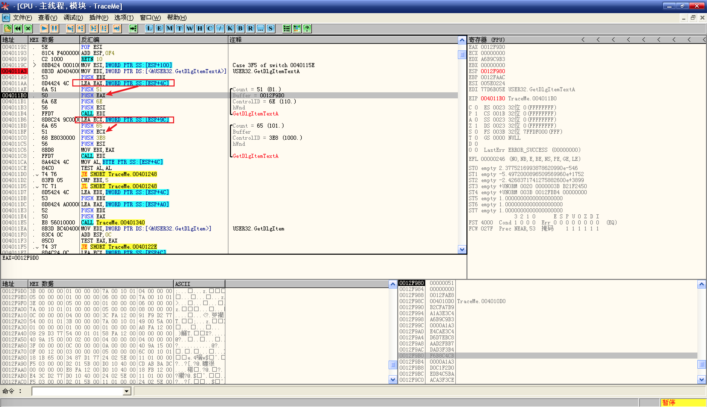The width and height of the screenshot is (707, 407).
Task: Open the Log window L button
Action: click(x=149, y=28)
